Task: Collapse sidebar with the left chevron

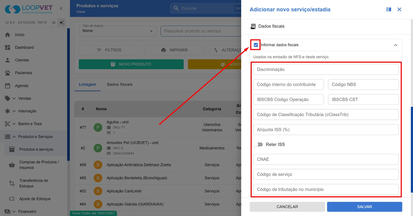Action: pos(61,8)
